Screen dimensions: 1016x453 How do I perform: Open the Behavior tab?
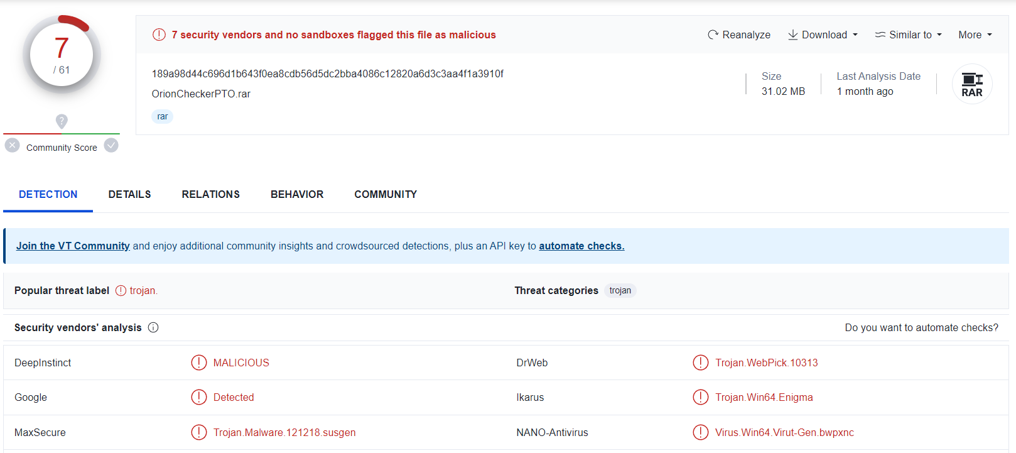(297, 194)
